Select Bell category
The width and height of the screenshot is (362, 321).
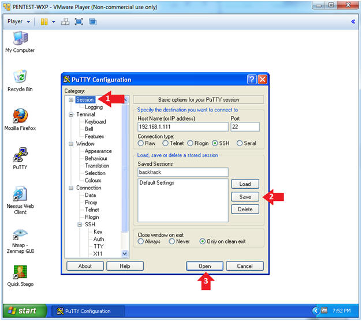(x=89, y=129)
